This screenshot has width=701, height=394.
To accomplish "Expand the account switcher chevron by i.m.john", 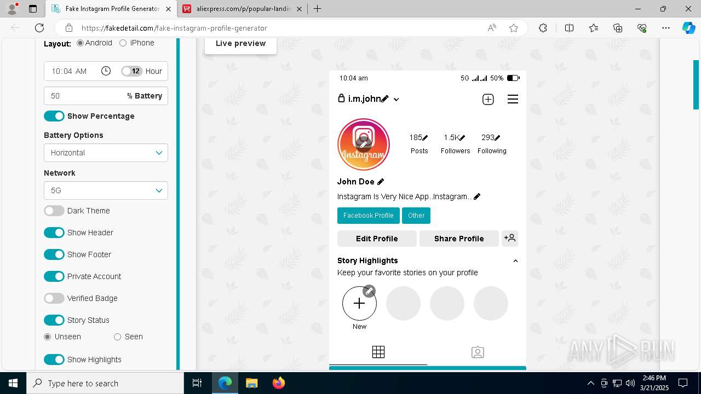I will point(397,100).
